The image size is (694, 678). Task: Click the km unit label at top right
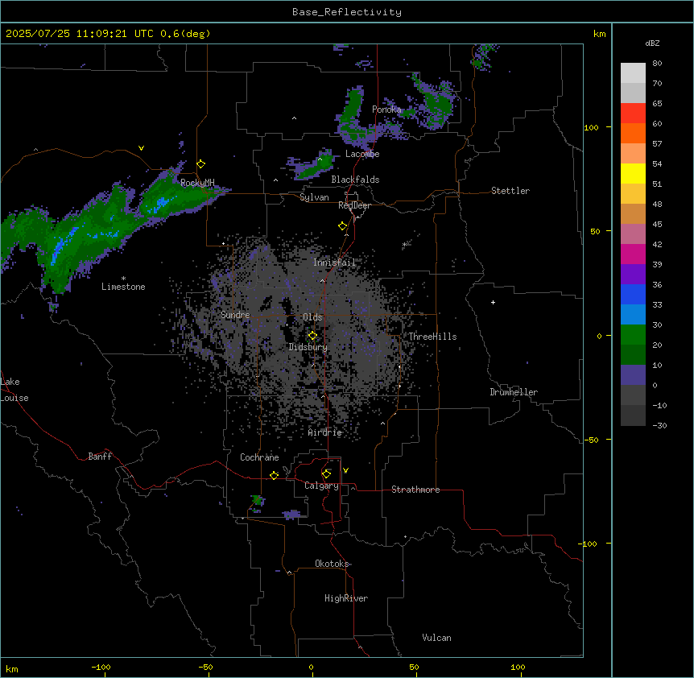599,34
